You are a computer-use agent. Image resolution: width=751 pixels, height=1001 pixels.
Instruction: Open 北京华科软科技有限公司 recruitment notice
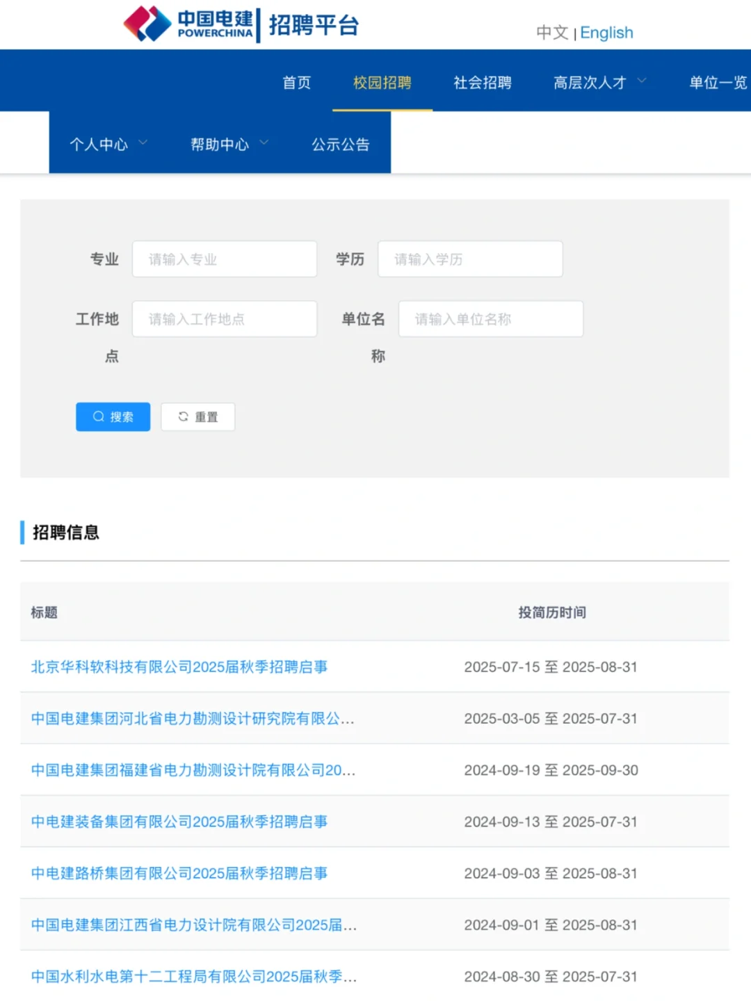click(x=179, y=667)
